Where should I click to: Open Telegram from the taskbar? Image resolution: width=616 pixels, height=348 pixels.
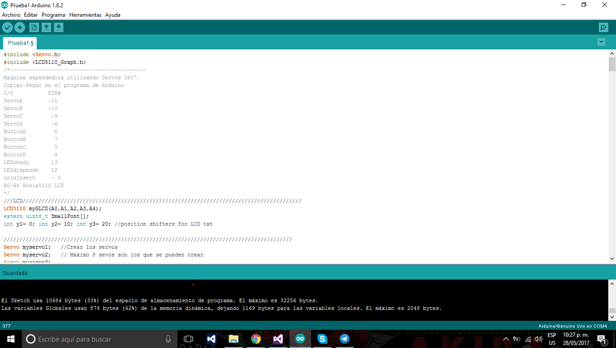tap(345, 339)
